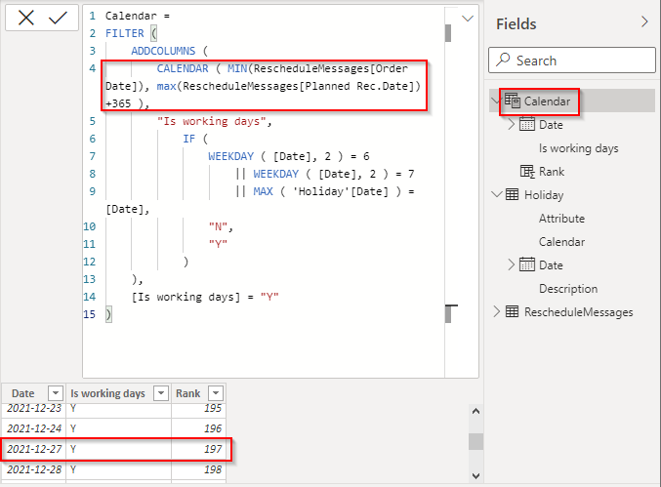Click the Fields pane title
The width and height of the screenshot is (661, 487).
click(x=516, y=24)
